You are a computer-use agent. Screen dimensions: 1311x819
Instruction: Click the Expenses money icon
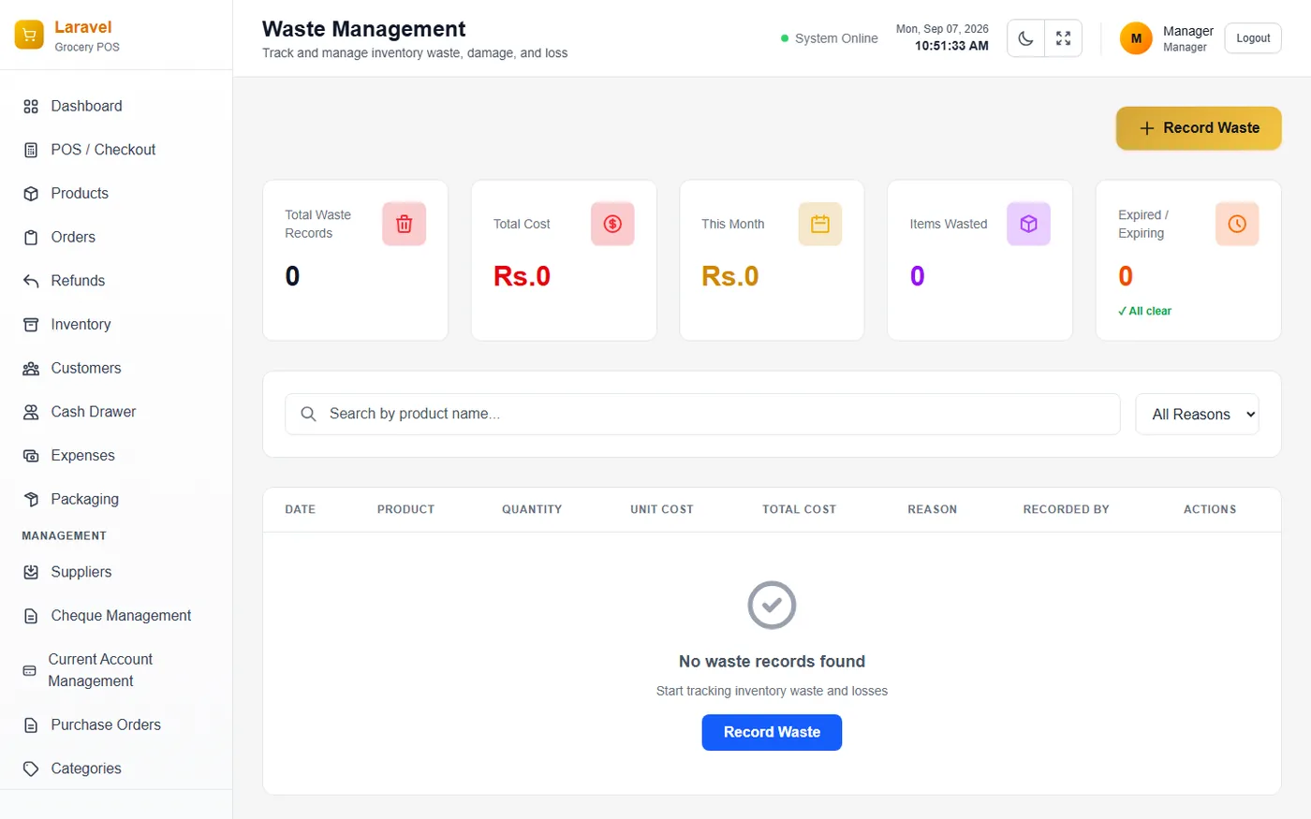point(31,456)
